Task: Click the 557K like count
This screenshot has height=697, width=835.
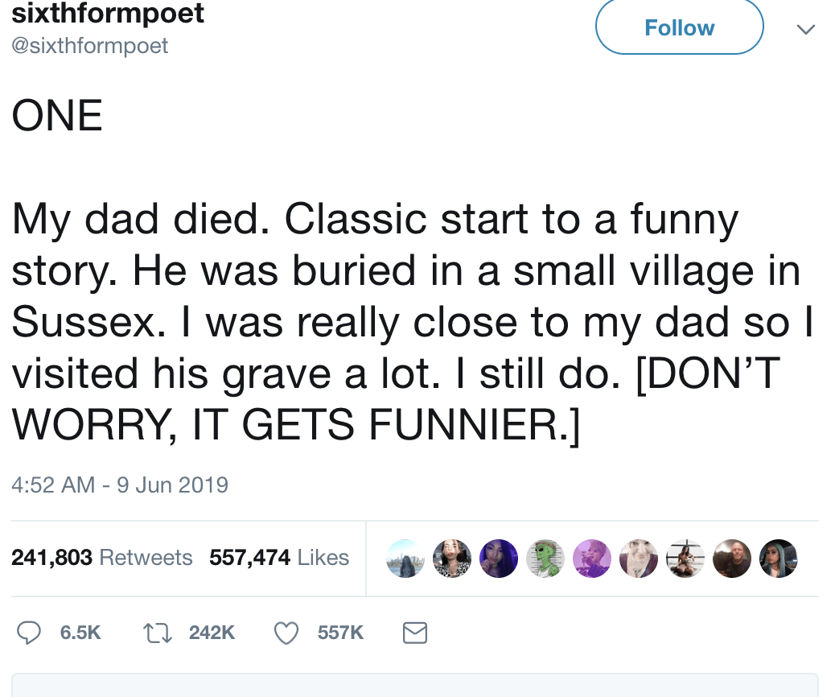Action: click(x=341, y=633)
